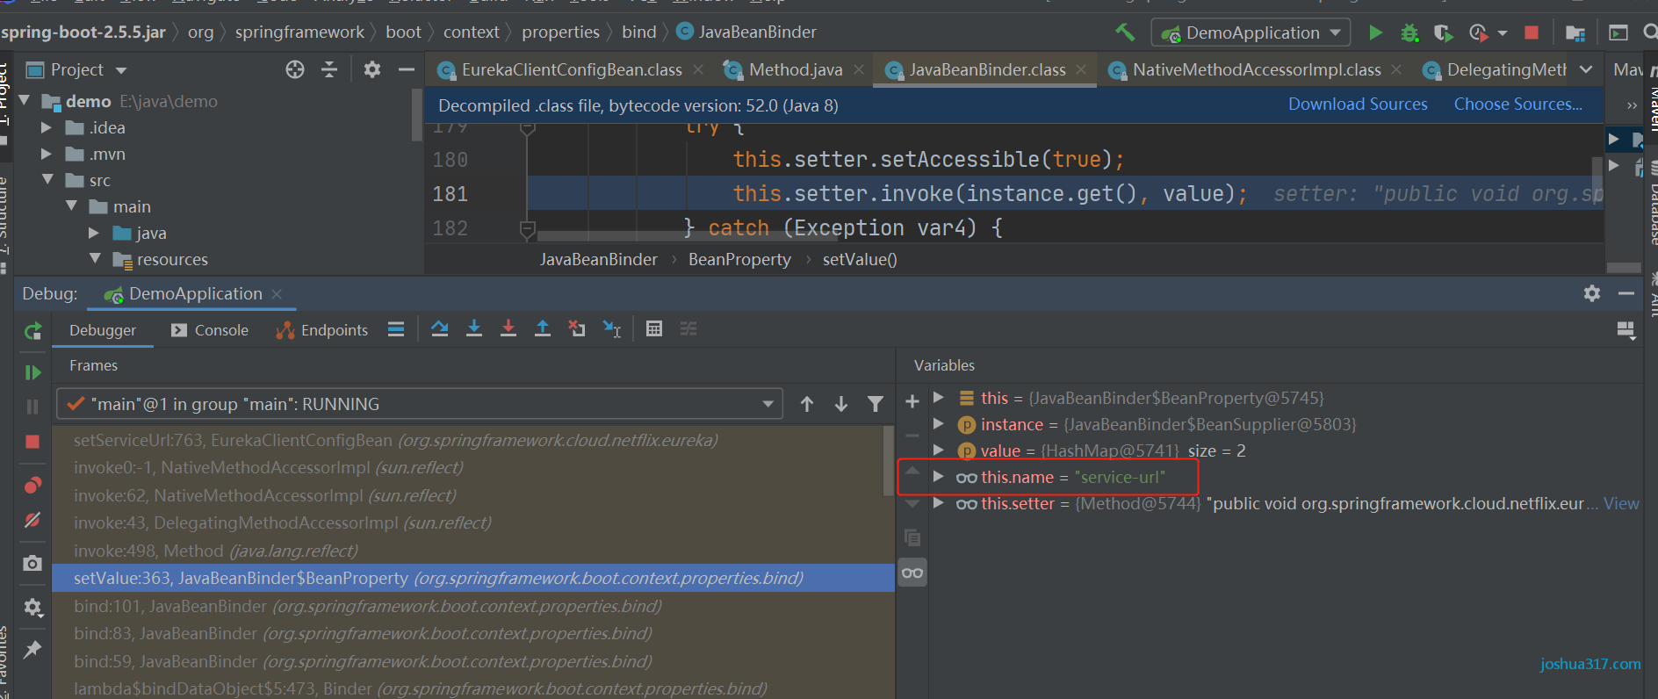Open the DemoApplication run configuration dropdown

pyautogui.click(x=1251, y=32)
